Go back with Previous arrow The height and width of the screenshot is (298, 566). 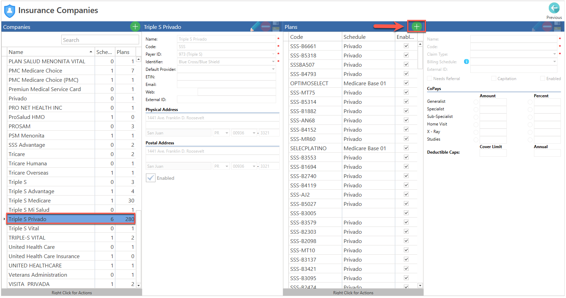pos(554,8)
